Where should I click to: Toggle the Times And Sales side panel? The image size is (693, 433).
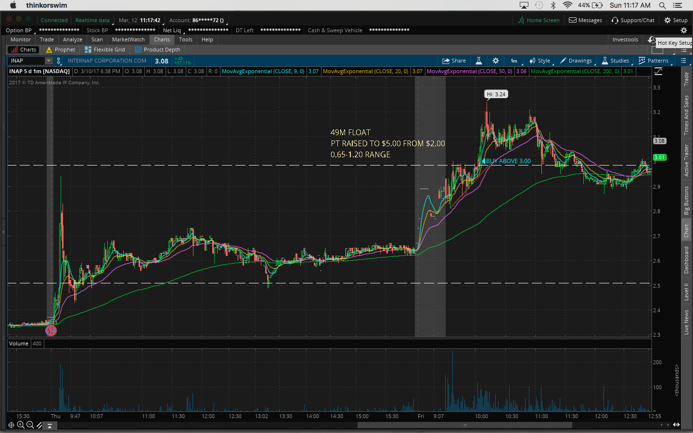coord(686,115)
